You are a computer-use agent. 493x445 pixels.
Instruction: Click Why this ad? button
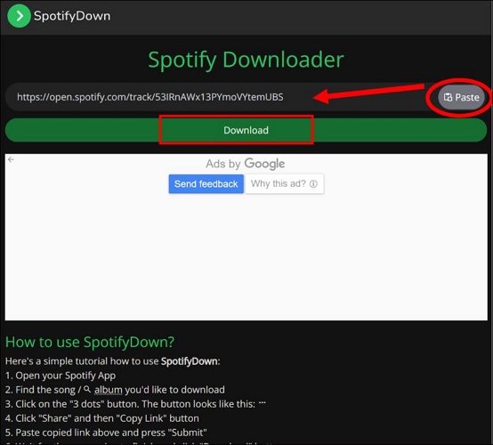[284, 183]
